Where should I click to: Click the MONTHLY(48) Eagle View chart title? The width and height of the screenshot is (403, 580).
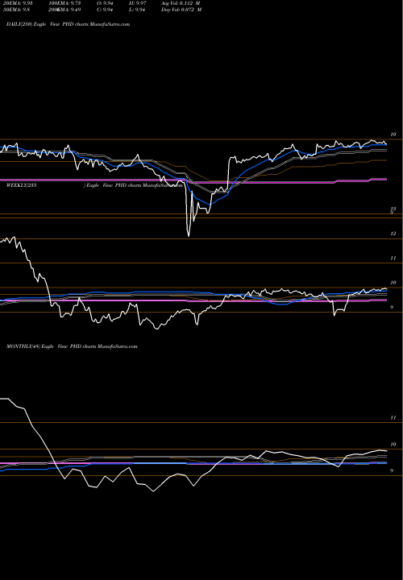[x=72, y=346]
